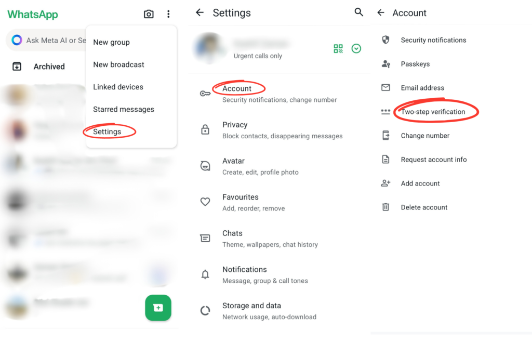Viewport: 532px width, 355px height.
Task: Open the profile photo in Settings
Action: tap(209, 48)
